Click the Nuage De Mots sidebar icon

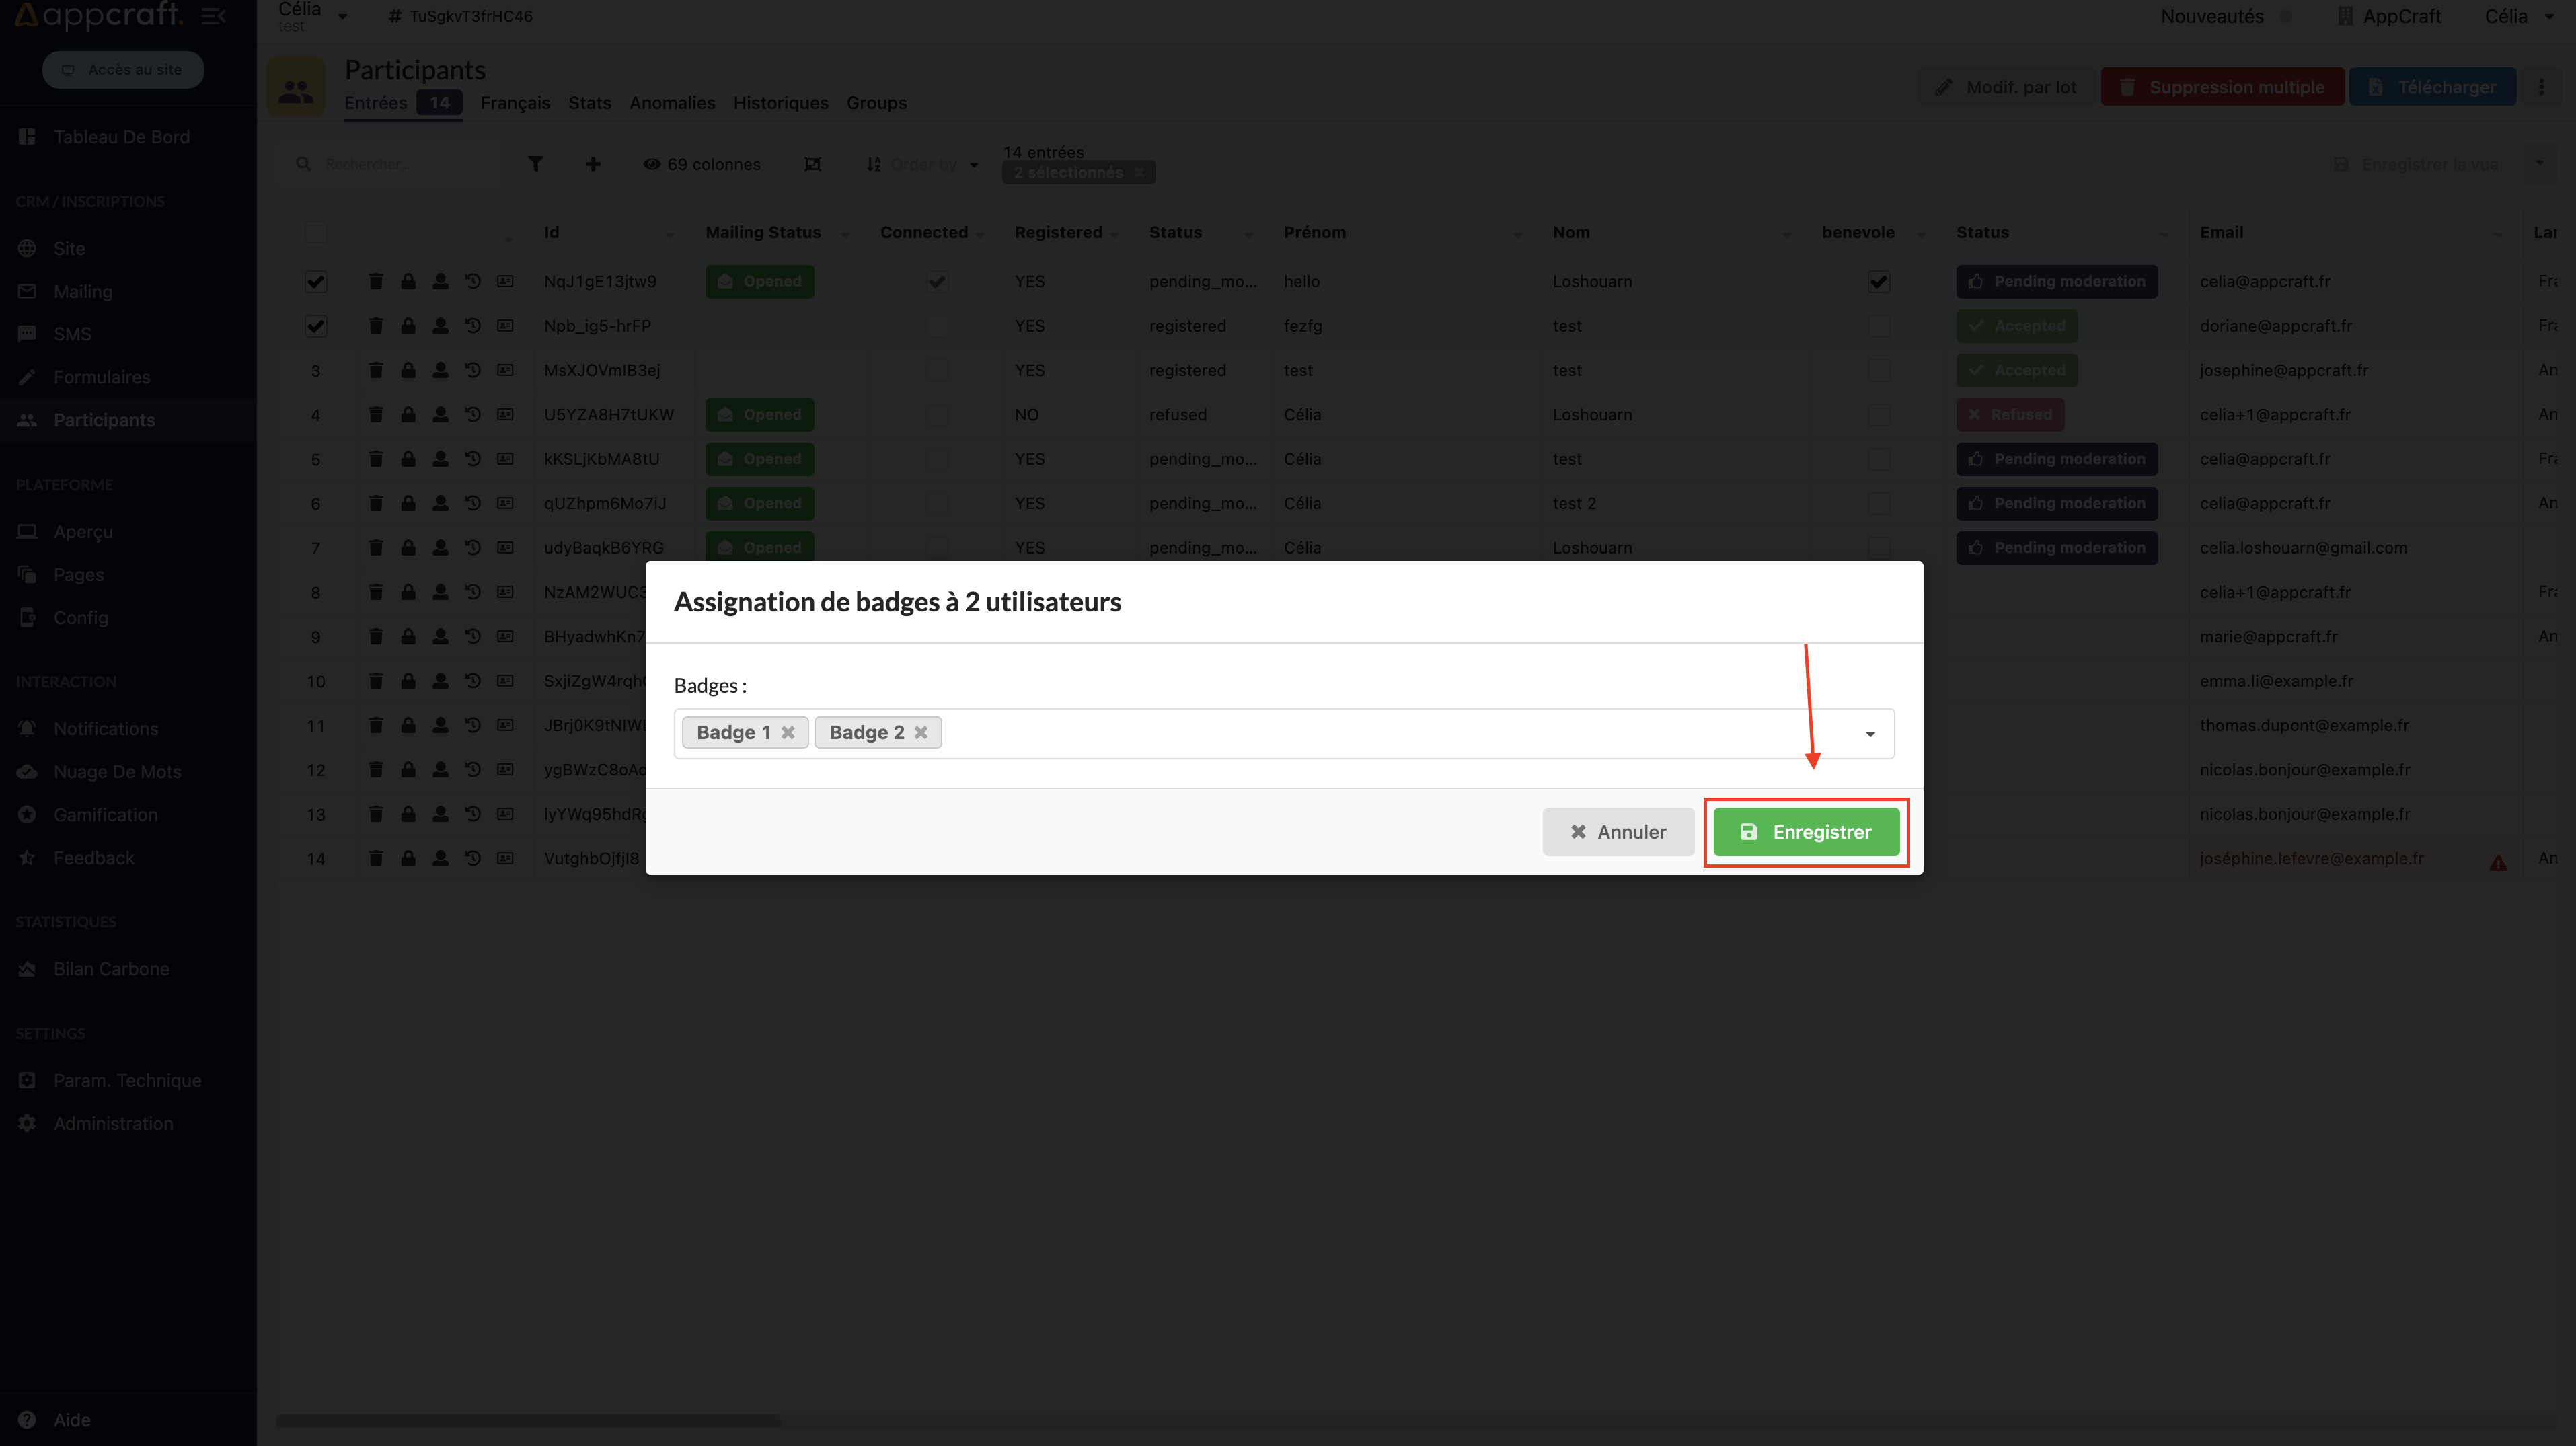pyautogui.click(x=26, y=770)
